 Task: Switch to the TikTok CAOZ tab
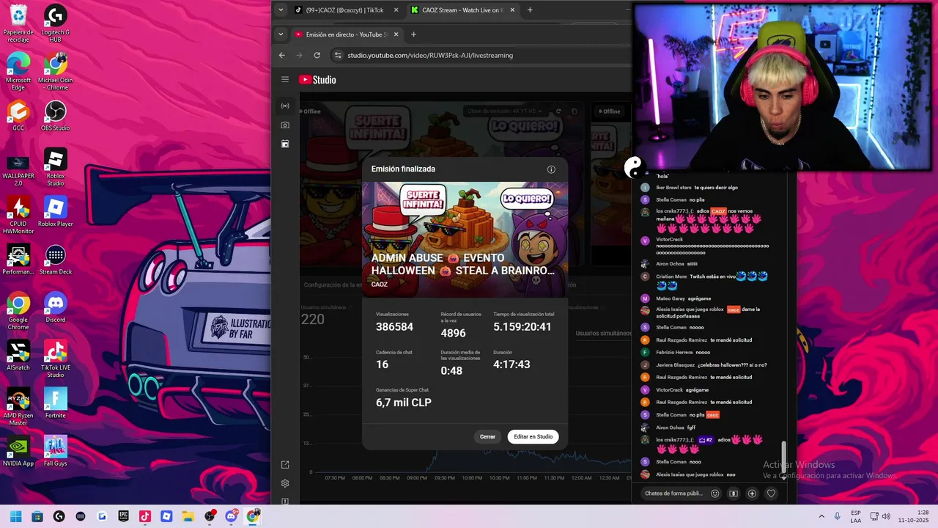(x=346, y=10)
